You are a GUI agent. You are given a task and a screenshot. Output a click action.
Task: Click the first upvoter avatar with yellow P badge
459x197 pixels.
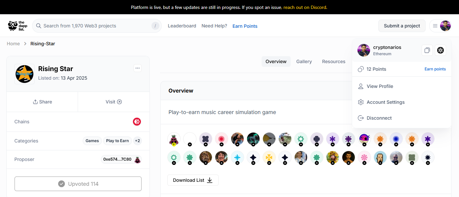pyautogui.click(x=174, y=139)
